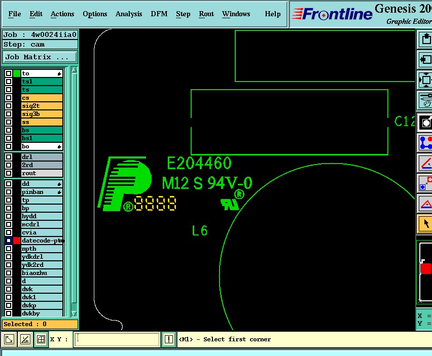Click red color swatch of datecode-ptm layer
Image resolution: width=432 pixels, height=356 pixels.
click(17, 241)
